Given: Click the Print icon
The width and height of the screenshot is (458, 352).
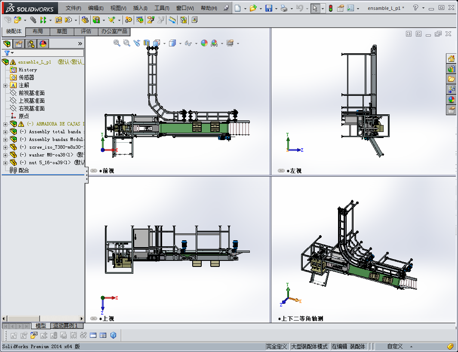Looking at the screenshot, I should point(284,8).
